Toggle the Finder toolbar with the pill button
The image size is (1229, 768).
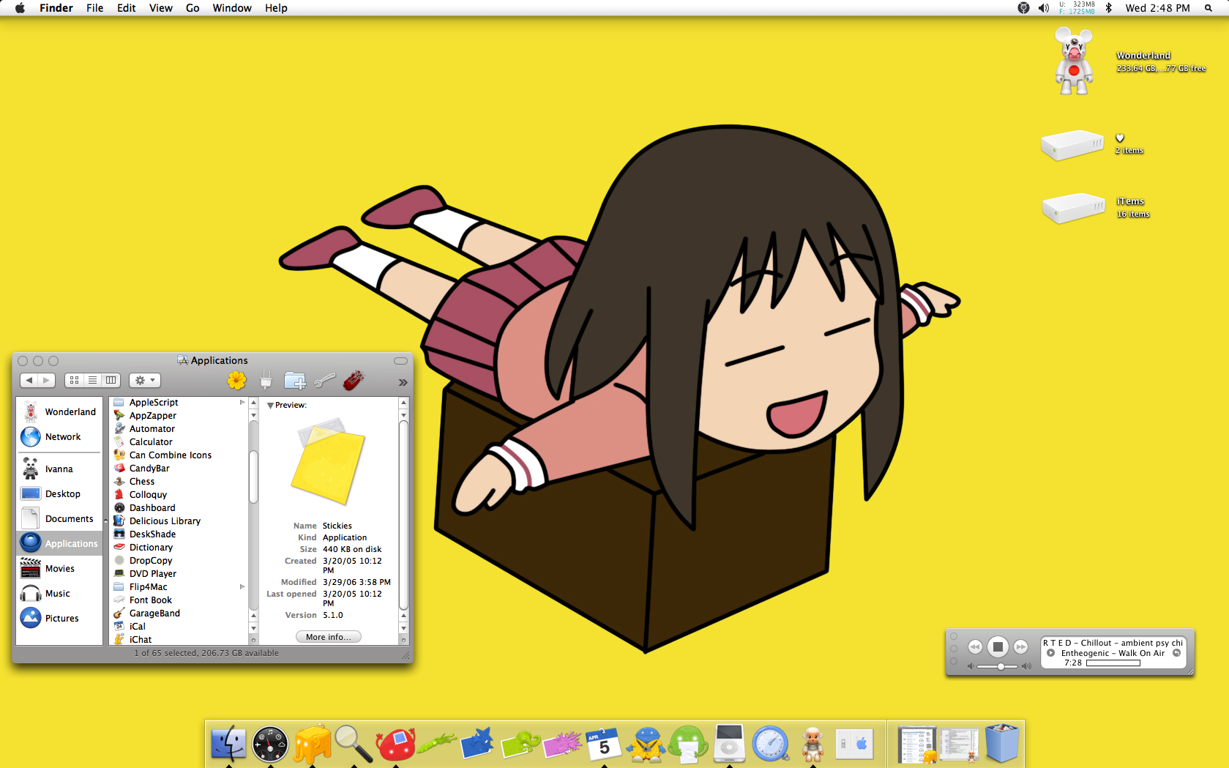pos(400,360)
